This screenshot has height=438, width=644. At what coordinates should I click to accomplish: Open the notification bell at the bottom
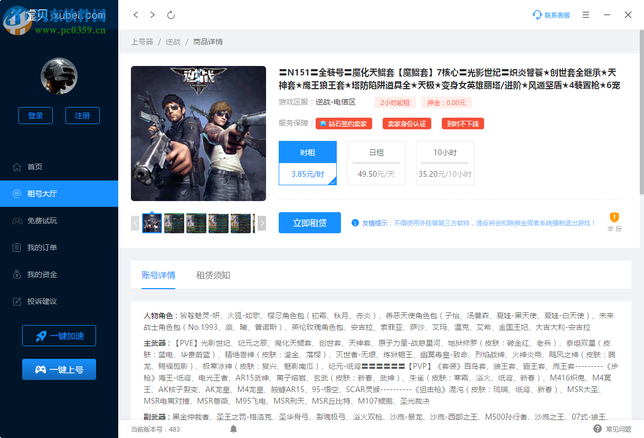click(233, 430)
